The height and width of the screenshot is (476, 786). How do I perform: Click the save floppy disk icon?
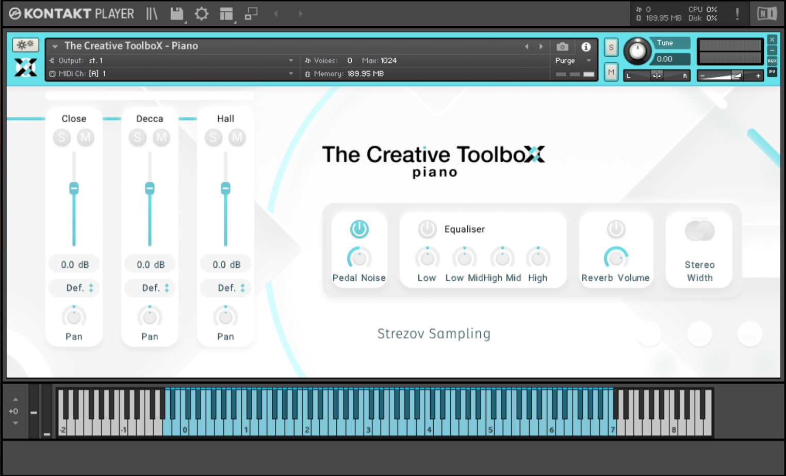click(177, 14)
